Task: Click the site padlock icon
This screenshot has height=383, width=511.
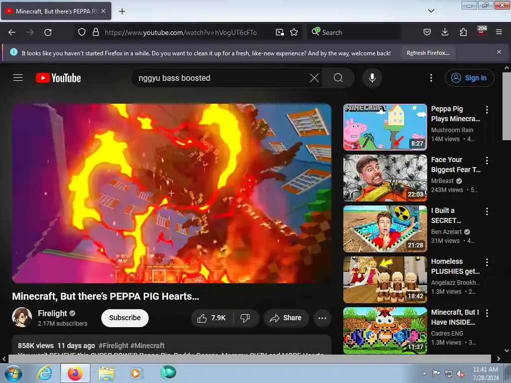Action: click(95, 32)
